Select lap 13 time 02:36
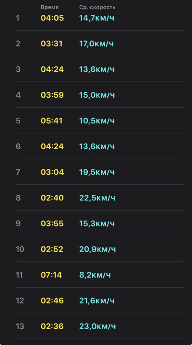This screenshot has width=192, height=345. tap(52, 326)
